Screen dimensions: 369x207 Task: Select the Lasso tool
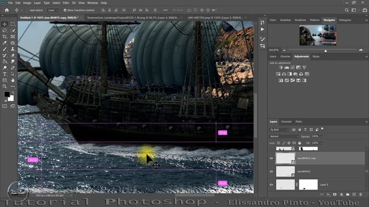pyautogui.click(x=5, y=30)
